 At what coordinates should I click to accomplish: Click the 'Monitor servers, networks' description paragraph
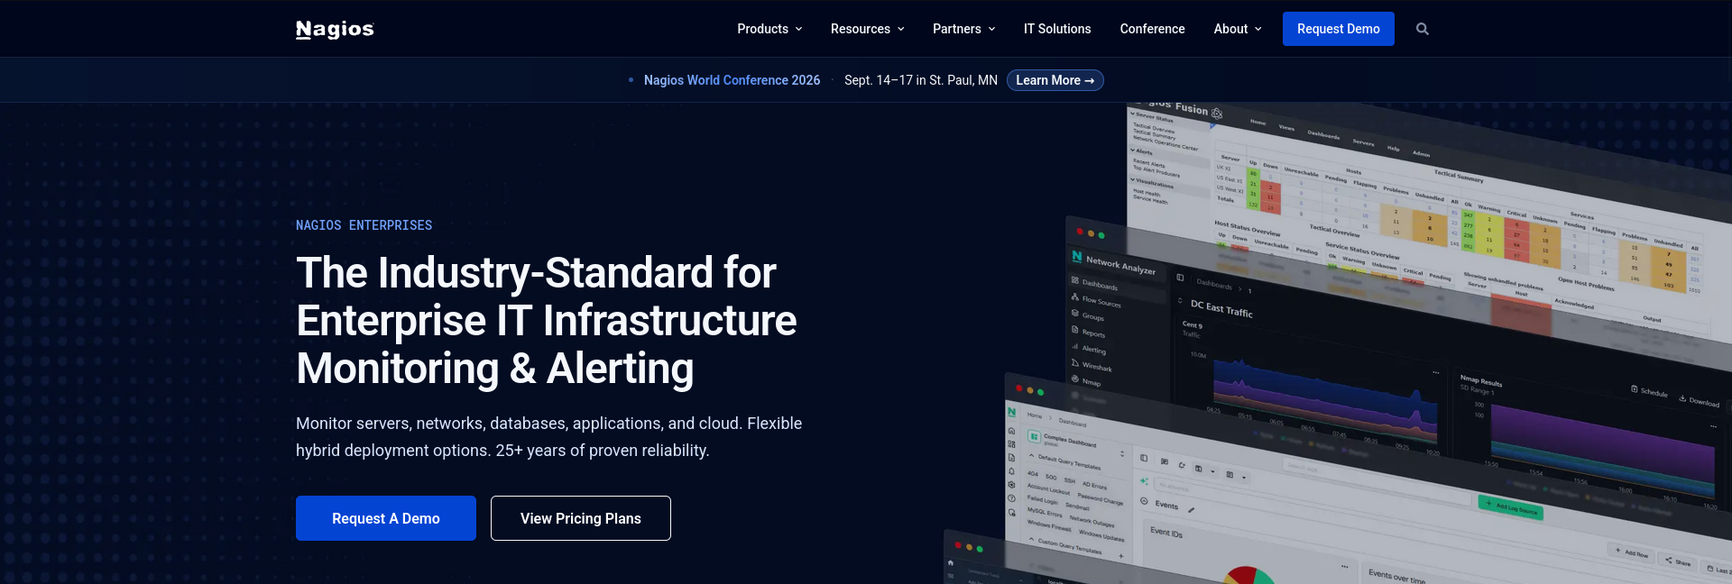[548, 437]
